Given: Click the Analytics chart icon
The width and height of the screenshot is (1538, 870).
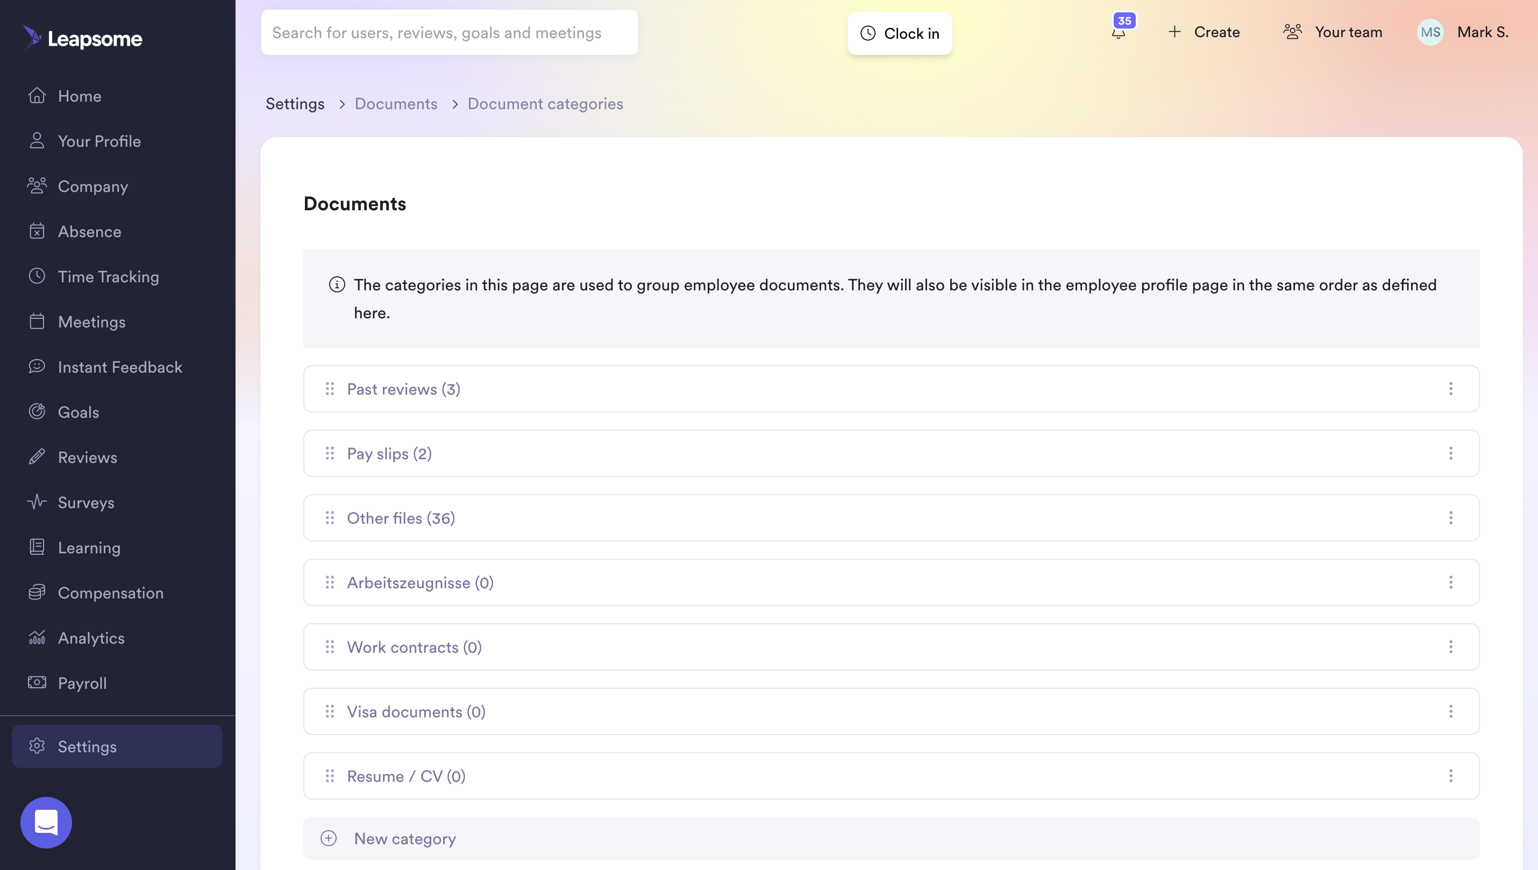Looking at the screenshot, I should [37, 638].
